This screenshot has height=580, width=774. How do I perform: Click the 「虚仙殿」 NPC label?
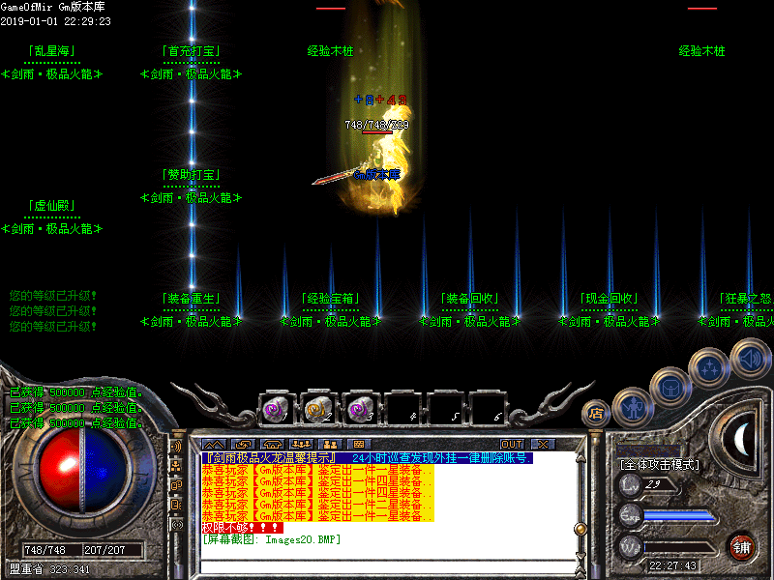52,206
